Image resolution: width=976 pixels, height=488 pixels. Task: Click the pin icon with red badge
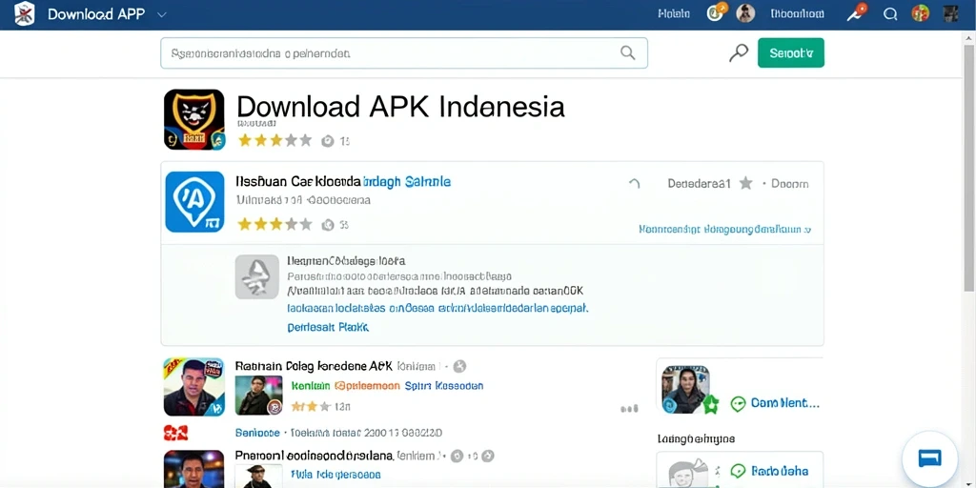(x=857, y=12)
